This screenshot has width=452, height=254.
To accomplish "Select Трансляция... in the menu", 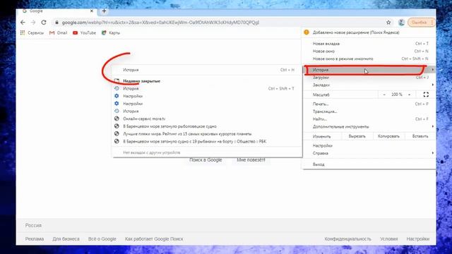I will point(369,111).
